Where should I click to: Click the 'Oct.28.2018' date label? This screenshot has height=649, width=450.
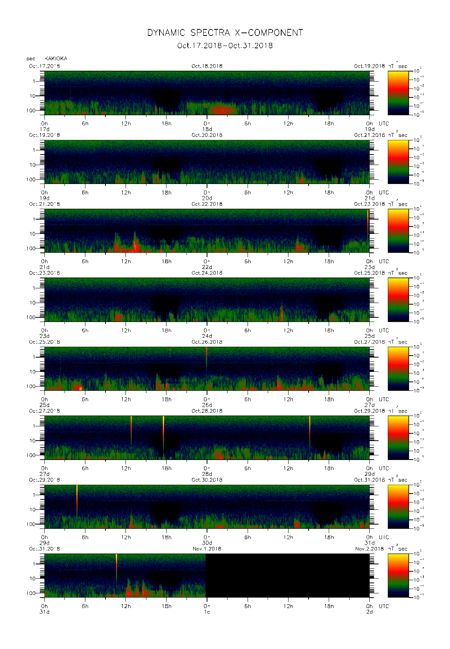[207, 411]
